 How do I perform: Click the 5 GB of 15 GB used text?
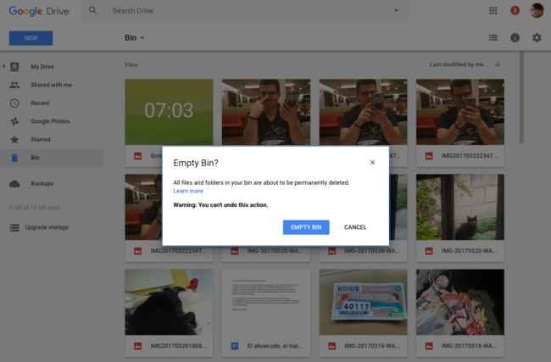35,208
